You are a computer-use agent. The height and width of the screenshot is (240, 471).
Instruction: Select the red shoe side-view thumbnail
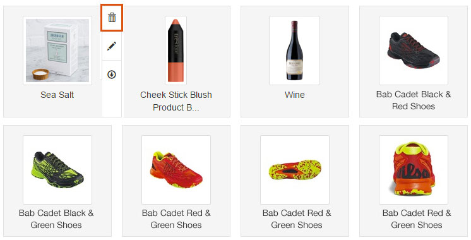(x=176, y=170)
